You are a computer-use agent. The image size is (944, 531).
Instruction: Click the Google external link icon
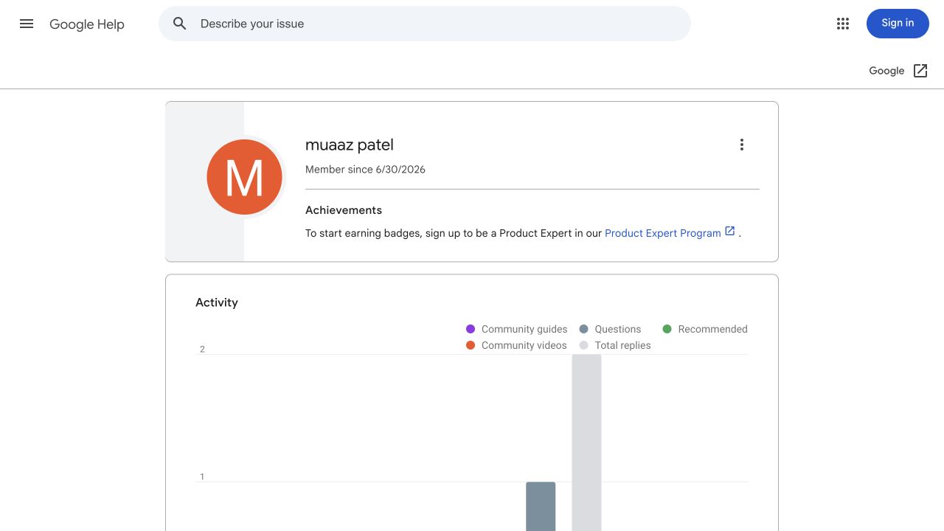[920, 71]
